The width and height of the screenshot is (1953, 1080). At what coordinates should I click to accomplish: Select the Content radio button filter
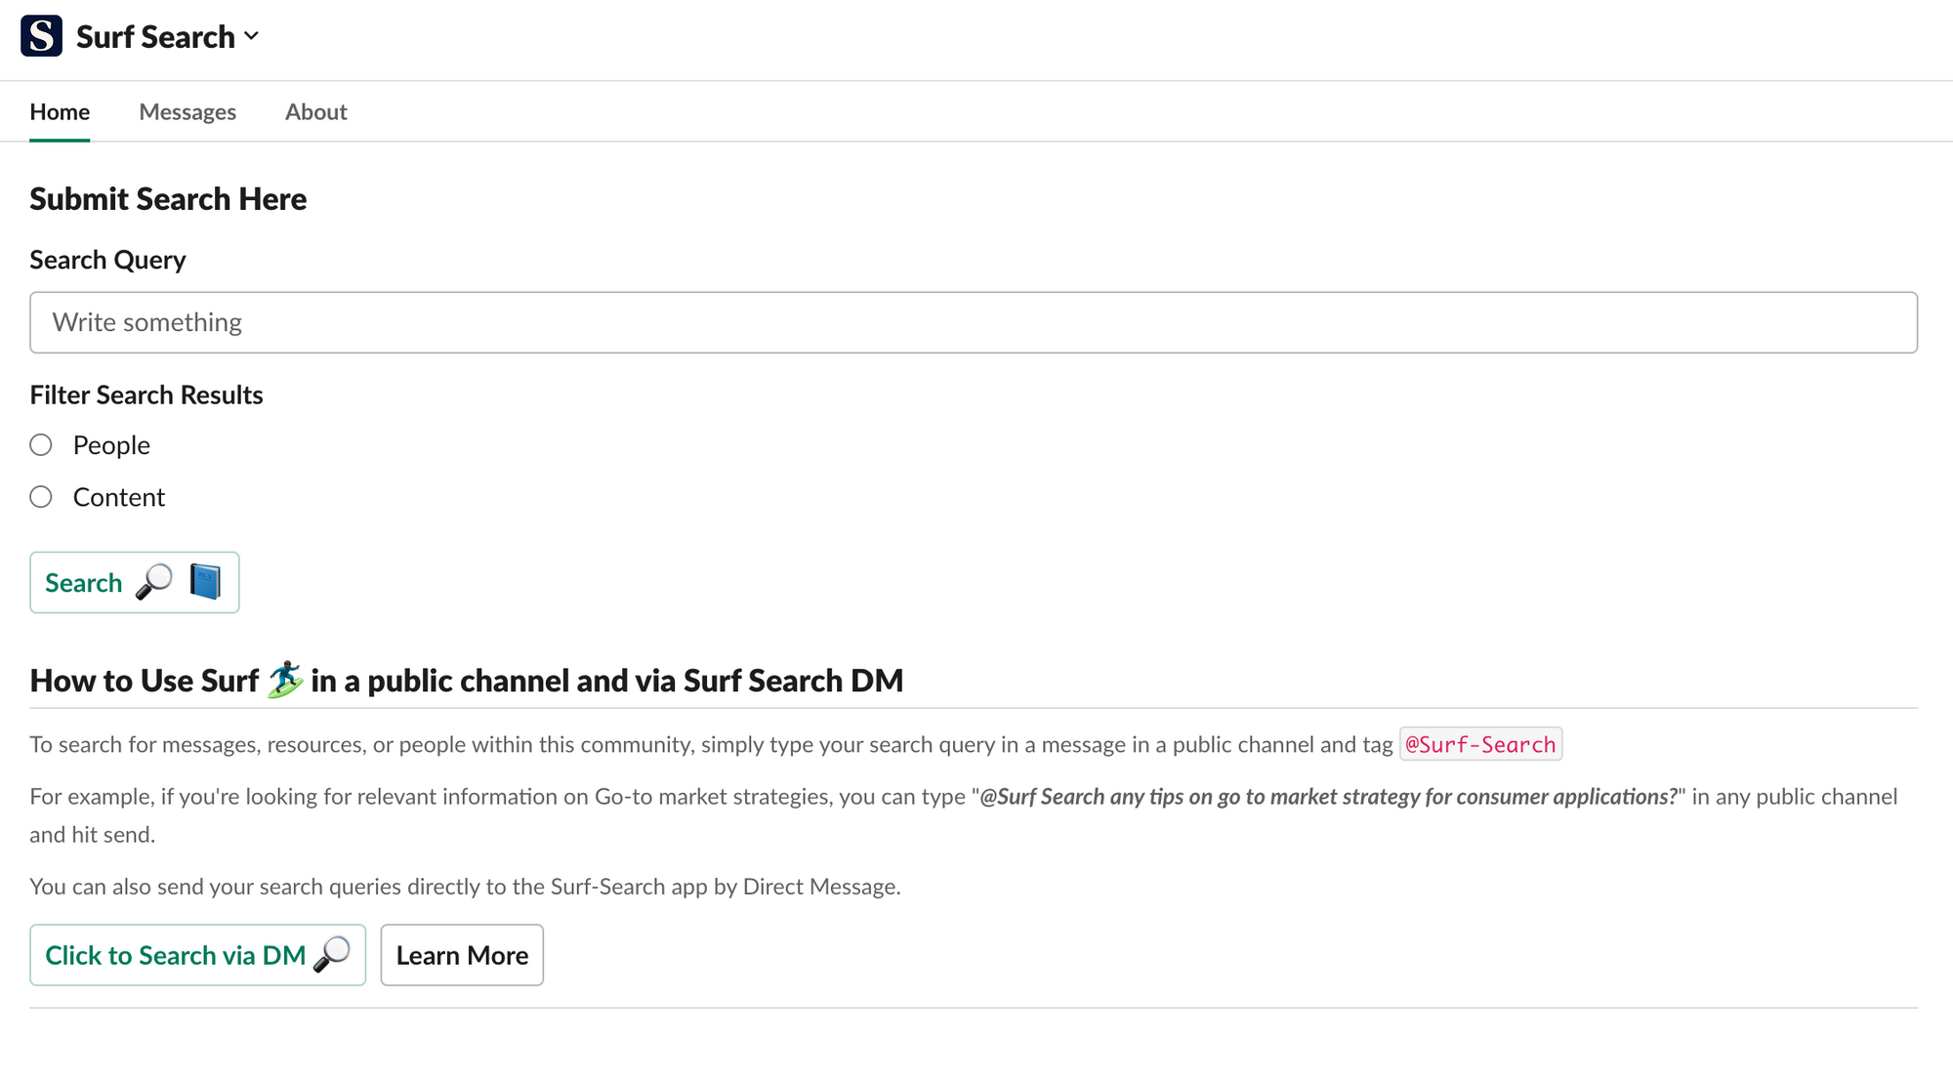click(x=41, y=496)
